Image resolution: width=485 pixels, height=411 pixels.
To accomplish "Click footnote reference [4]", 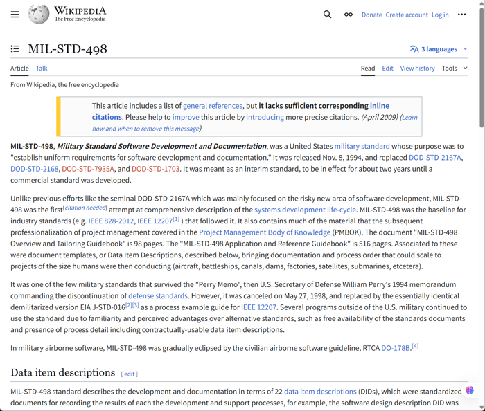I will (x=415, y=346).
